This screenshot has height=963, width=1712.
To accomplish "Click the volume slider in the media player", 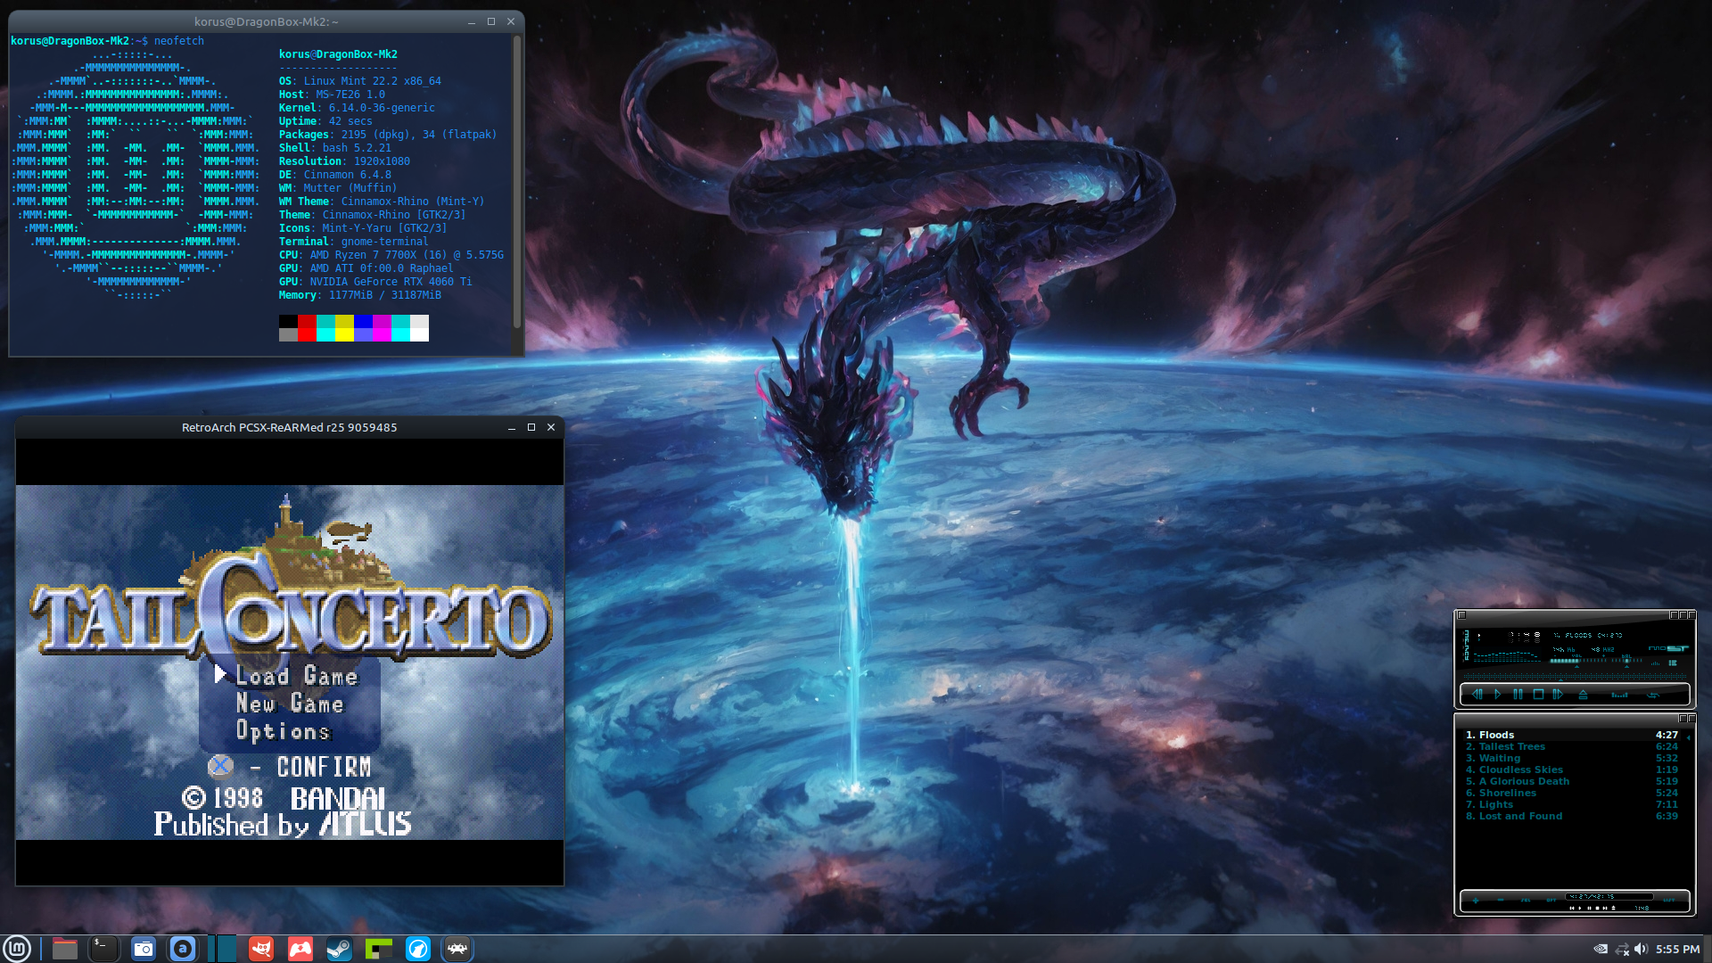I will (1578, 661).
